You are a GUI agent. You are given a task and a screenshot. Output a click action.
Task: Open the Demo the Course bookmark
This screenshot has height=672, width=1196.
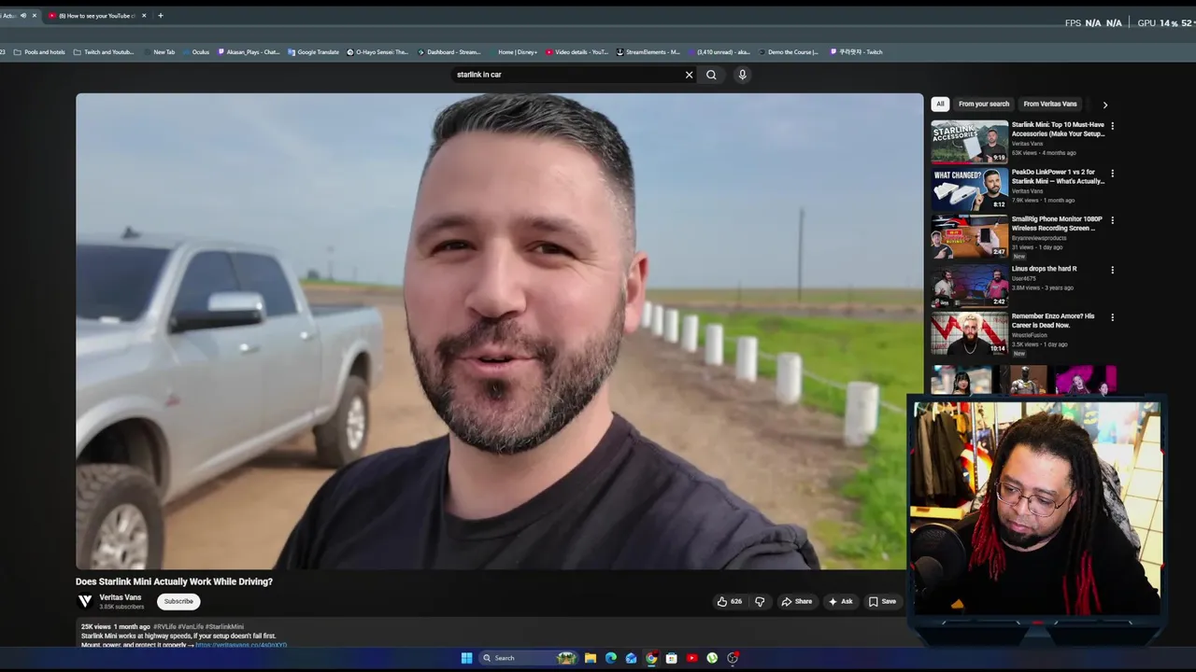788,52
